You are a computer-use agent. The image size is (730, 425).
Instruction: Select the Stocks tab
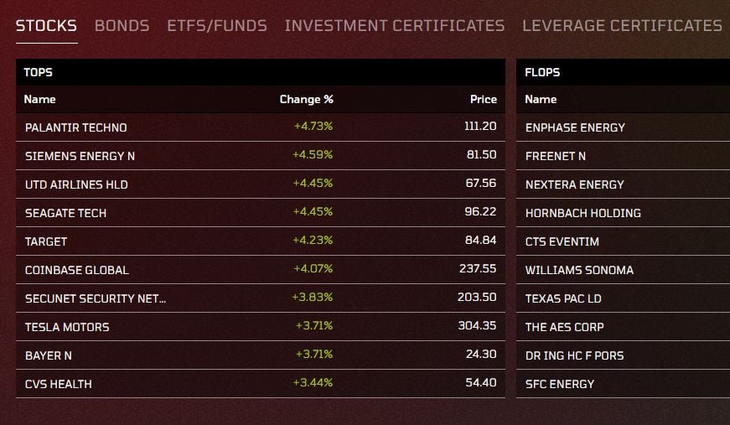click(46, 26)
